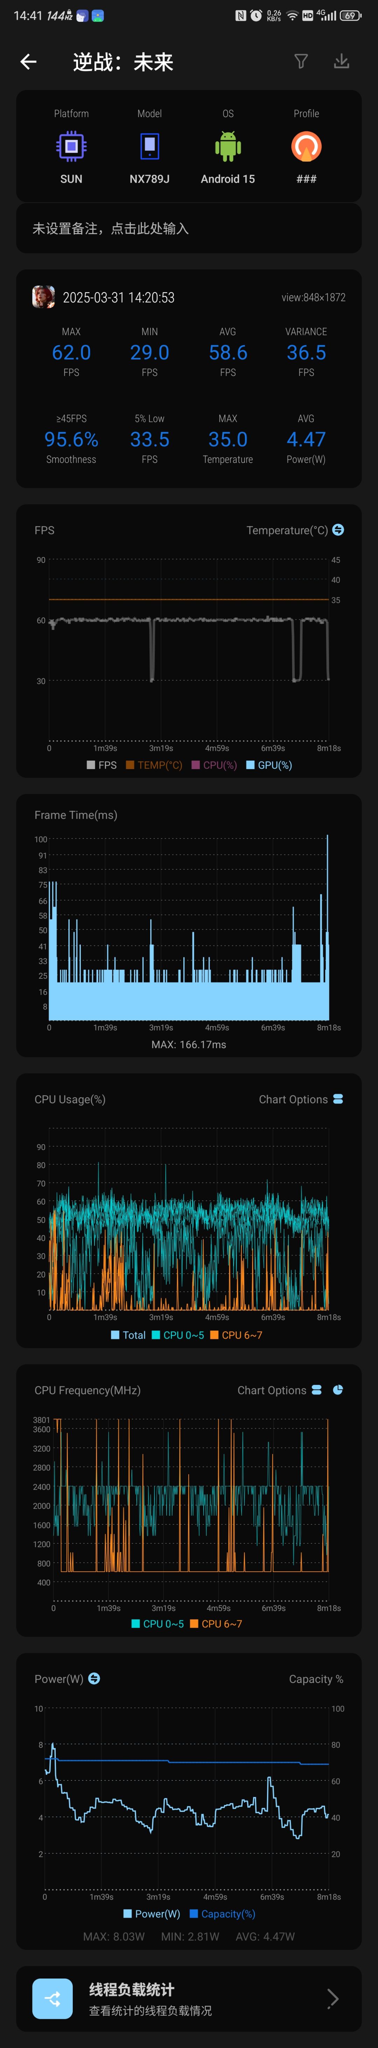Open the orange Profile icon
Viewport: 378px width, 2048px height.
(x=307, y=146)
